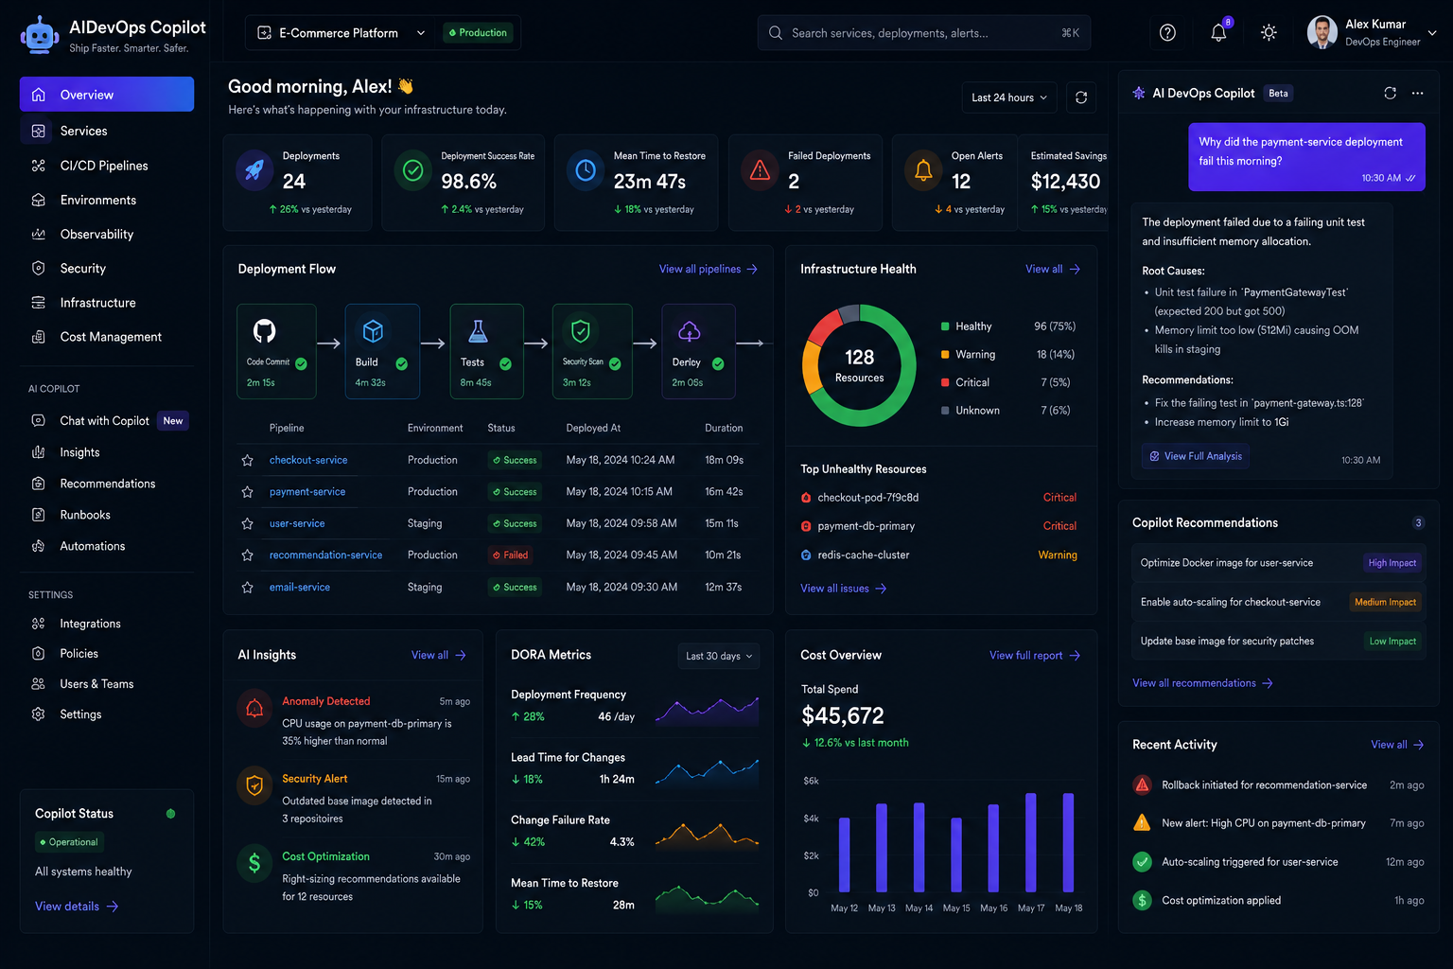
Task: Click the Code Commit GitHub icon
Action: point(265,330)
